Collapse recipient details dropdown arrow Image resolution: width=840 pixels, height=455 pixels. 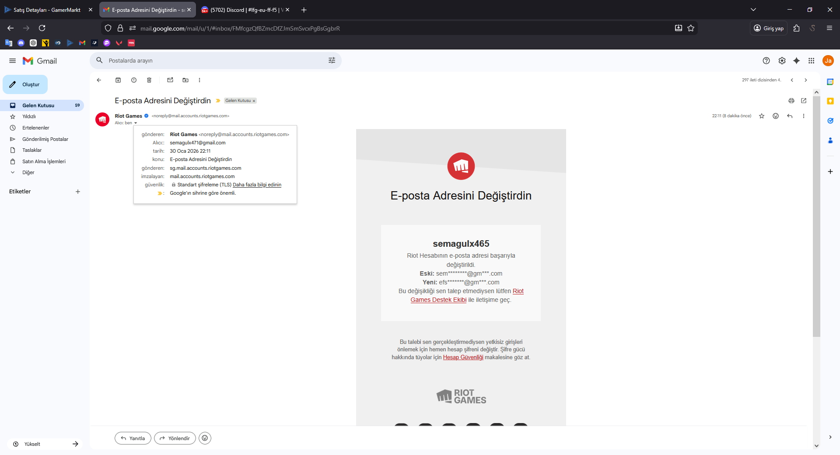[x=136, y=123]
